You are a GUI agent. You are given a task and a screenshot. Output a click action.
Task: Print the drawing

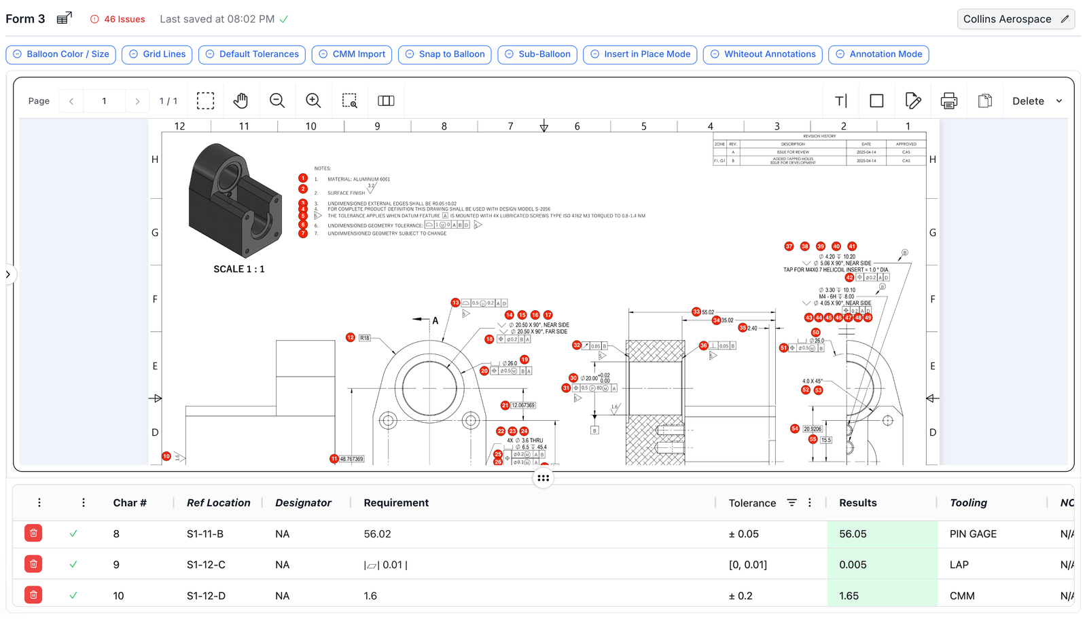(949, 100)
